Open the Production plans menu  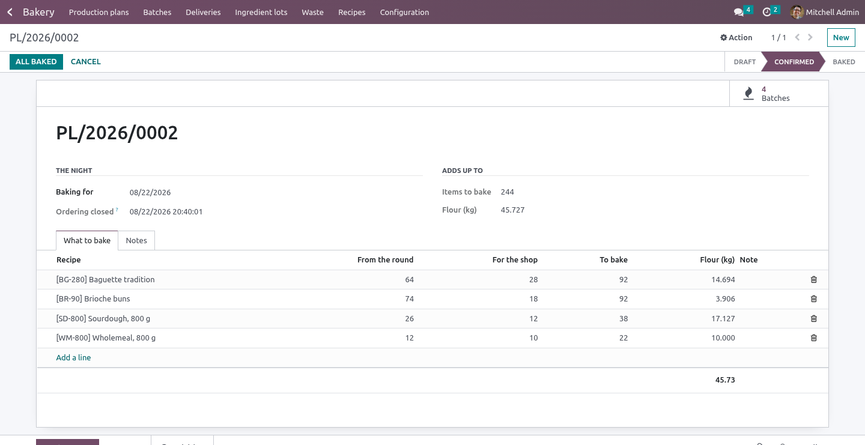99,12
